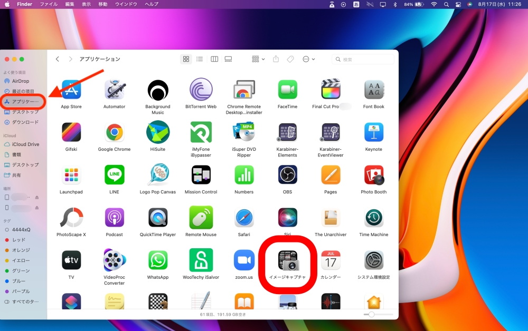
Task: Select the Time Machine app
Action: pyautogui.click(x=374, y=218)
